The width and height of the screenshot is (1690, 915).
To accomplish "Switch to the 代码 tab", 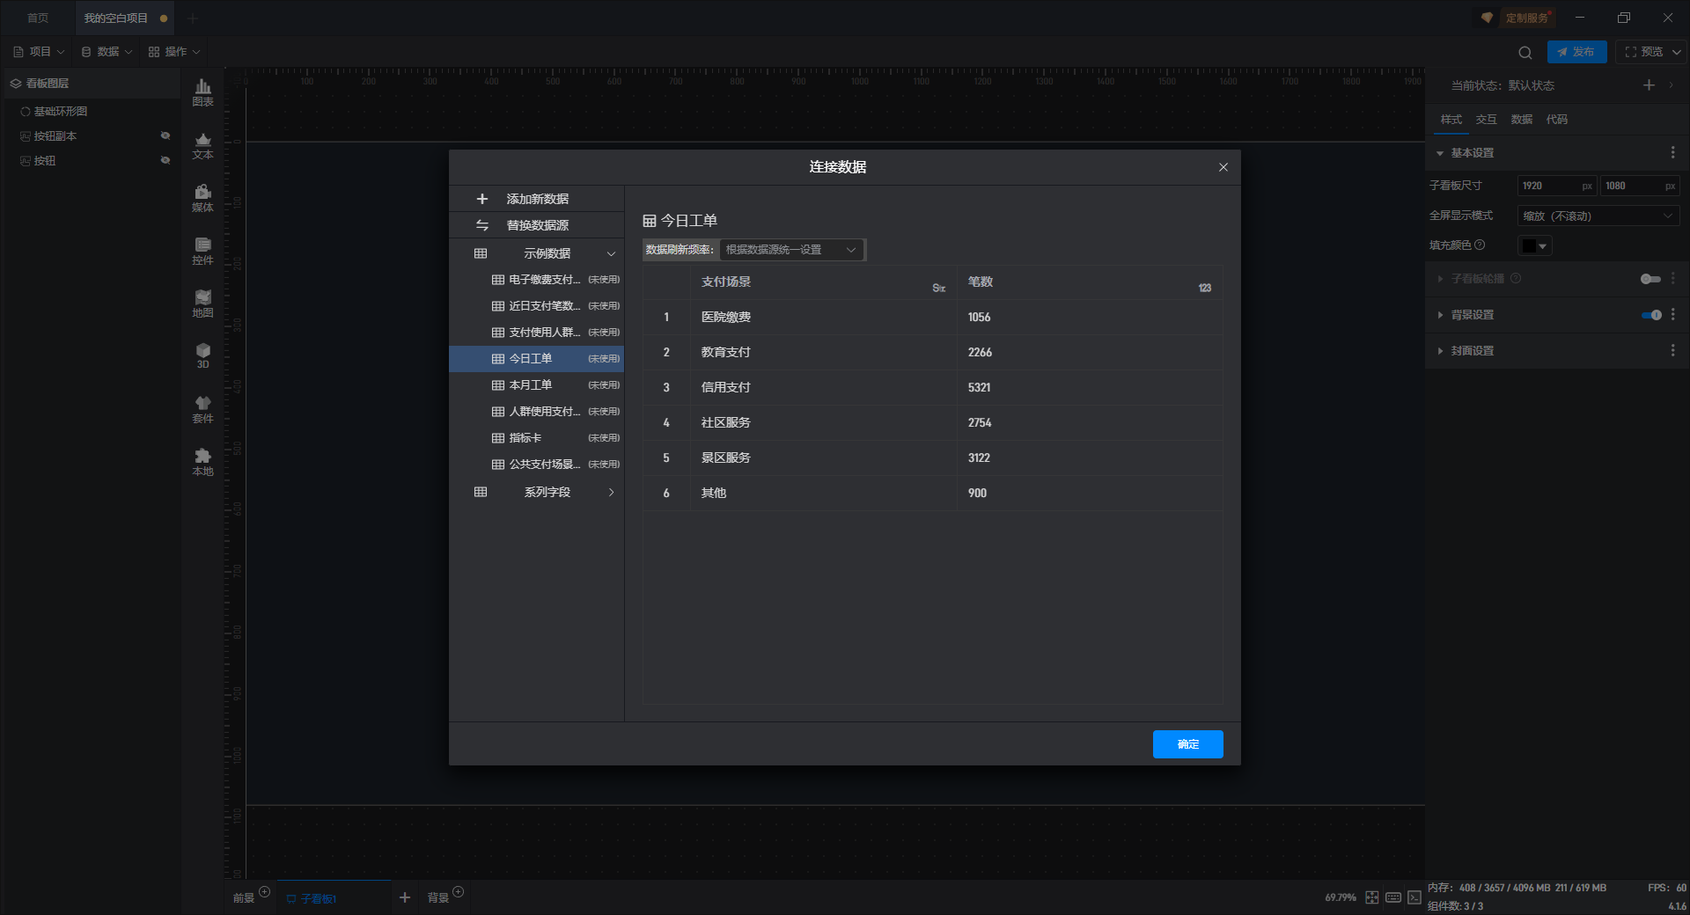I will (x=1556, y=120).
